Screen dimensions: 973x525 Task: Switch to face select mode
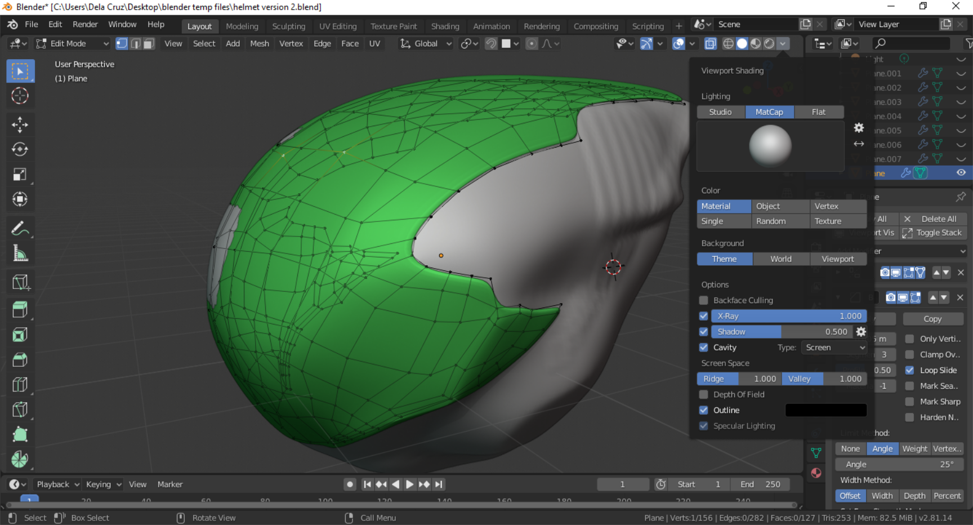click(x=149, y=44)
